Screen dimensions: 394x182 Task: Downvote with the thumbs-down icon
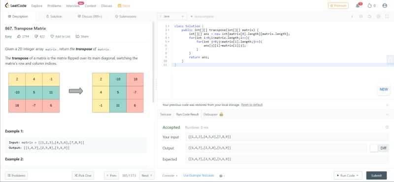(x=36, y=36)
